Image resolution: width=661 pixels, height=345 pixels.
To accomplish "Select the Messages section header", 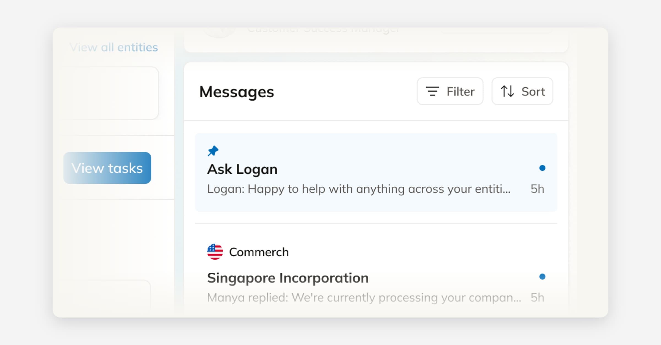I will pyautogui.click(x=236, y=92).
